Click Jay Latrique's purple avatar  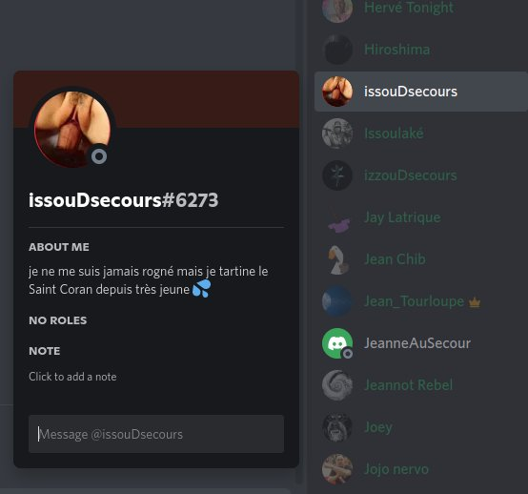click(337, 217)
